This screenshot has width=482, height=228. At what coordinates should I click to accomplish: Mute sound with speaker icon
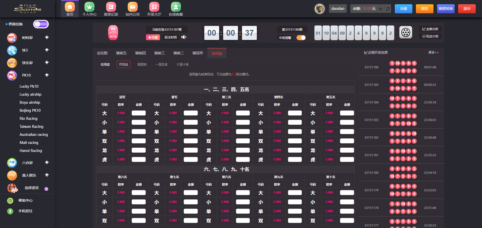click(x=184, y=37)
